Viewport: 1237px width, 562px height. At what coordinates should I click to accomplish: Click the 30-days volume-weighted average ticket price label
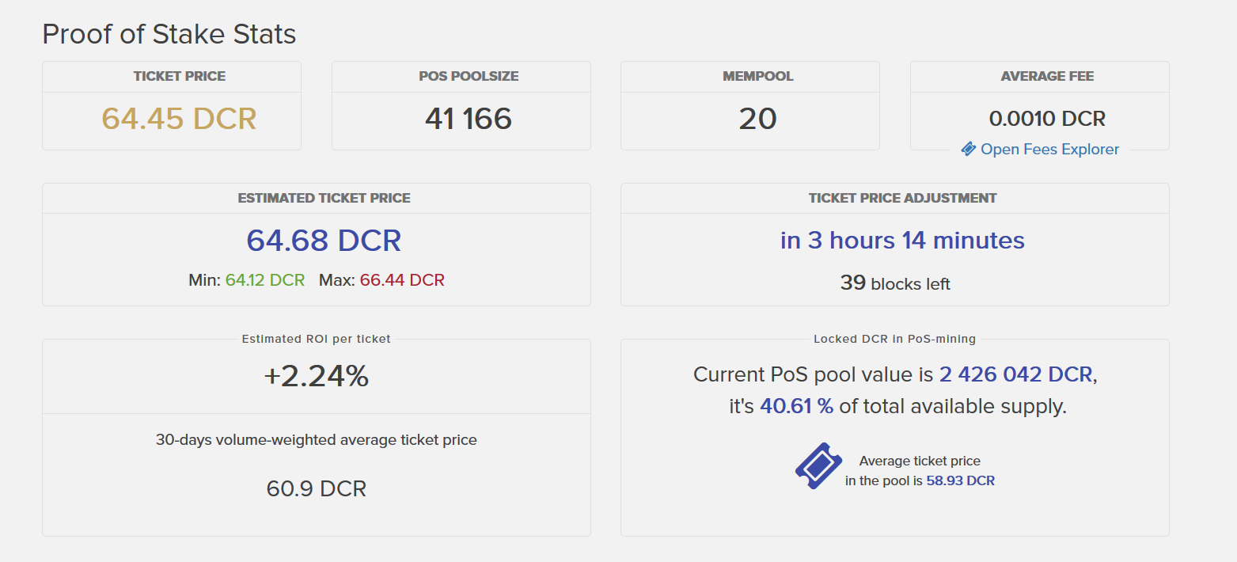317,439
